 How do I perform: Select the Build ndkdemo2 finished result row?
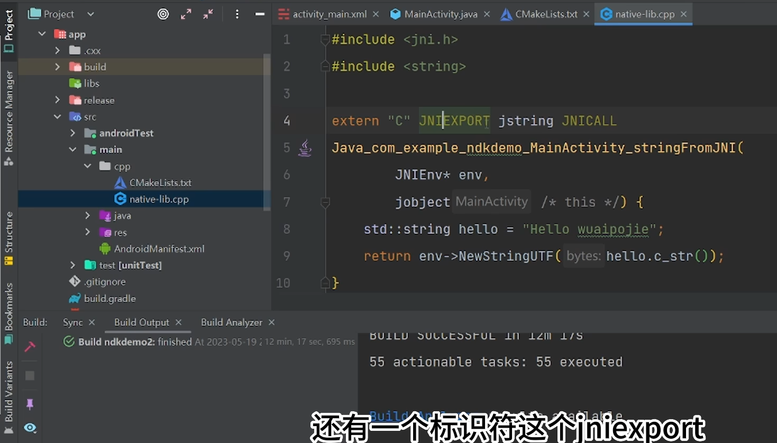click(209, 342)
